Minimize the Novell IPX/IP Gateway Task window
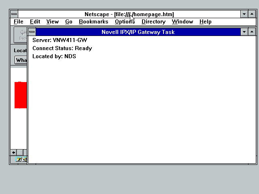The width and height of the screenshot is (259, 194). coord(244,32)
